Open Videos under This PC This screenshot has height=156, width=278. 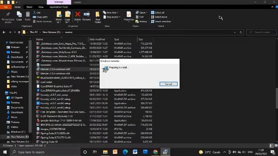[14, 127]
